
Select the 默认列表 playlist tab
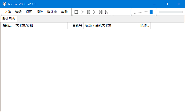point(9,19)
